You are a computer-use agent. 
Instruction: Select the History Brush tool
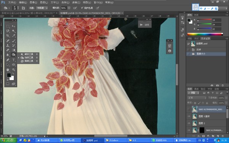pyautogui.click(x=14, y=45)
